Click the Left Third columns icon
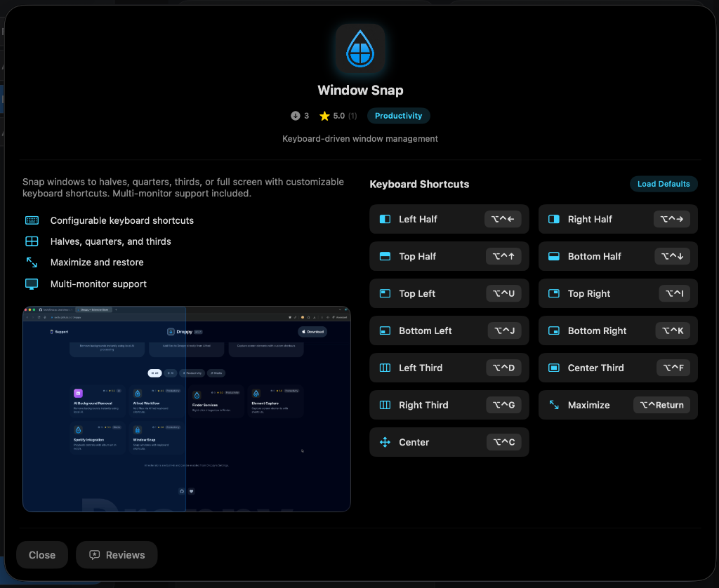Viewport: 719px width, 588px height. [x=385, y=368]
